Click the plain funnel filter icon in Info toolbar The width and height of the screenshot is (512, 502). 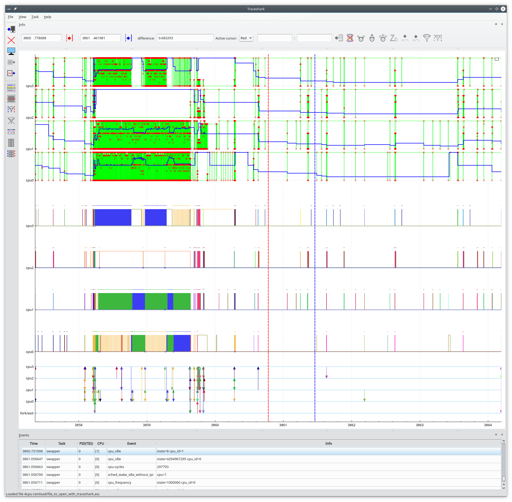(426, 38)
